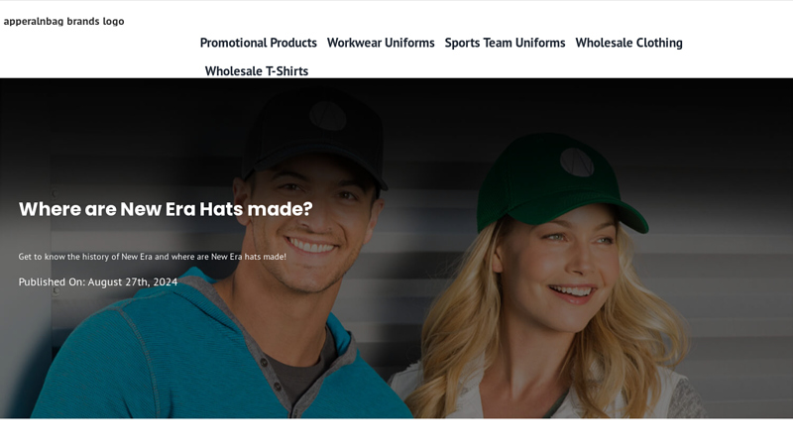Click the man's black cap in hero image
The height and width of the screenshot is (446, 793).
pos(314,137)
